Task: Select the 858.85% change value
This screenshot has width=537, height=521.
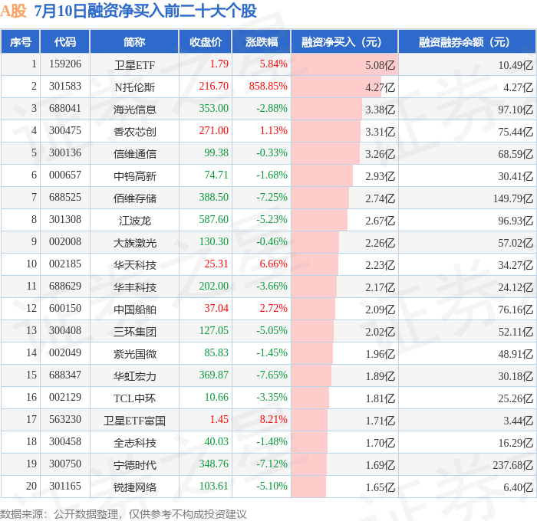Action: [x=268, y=87]
